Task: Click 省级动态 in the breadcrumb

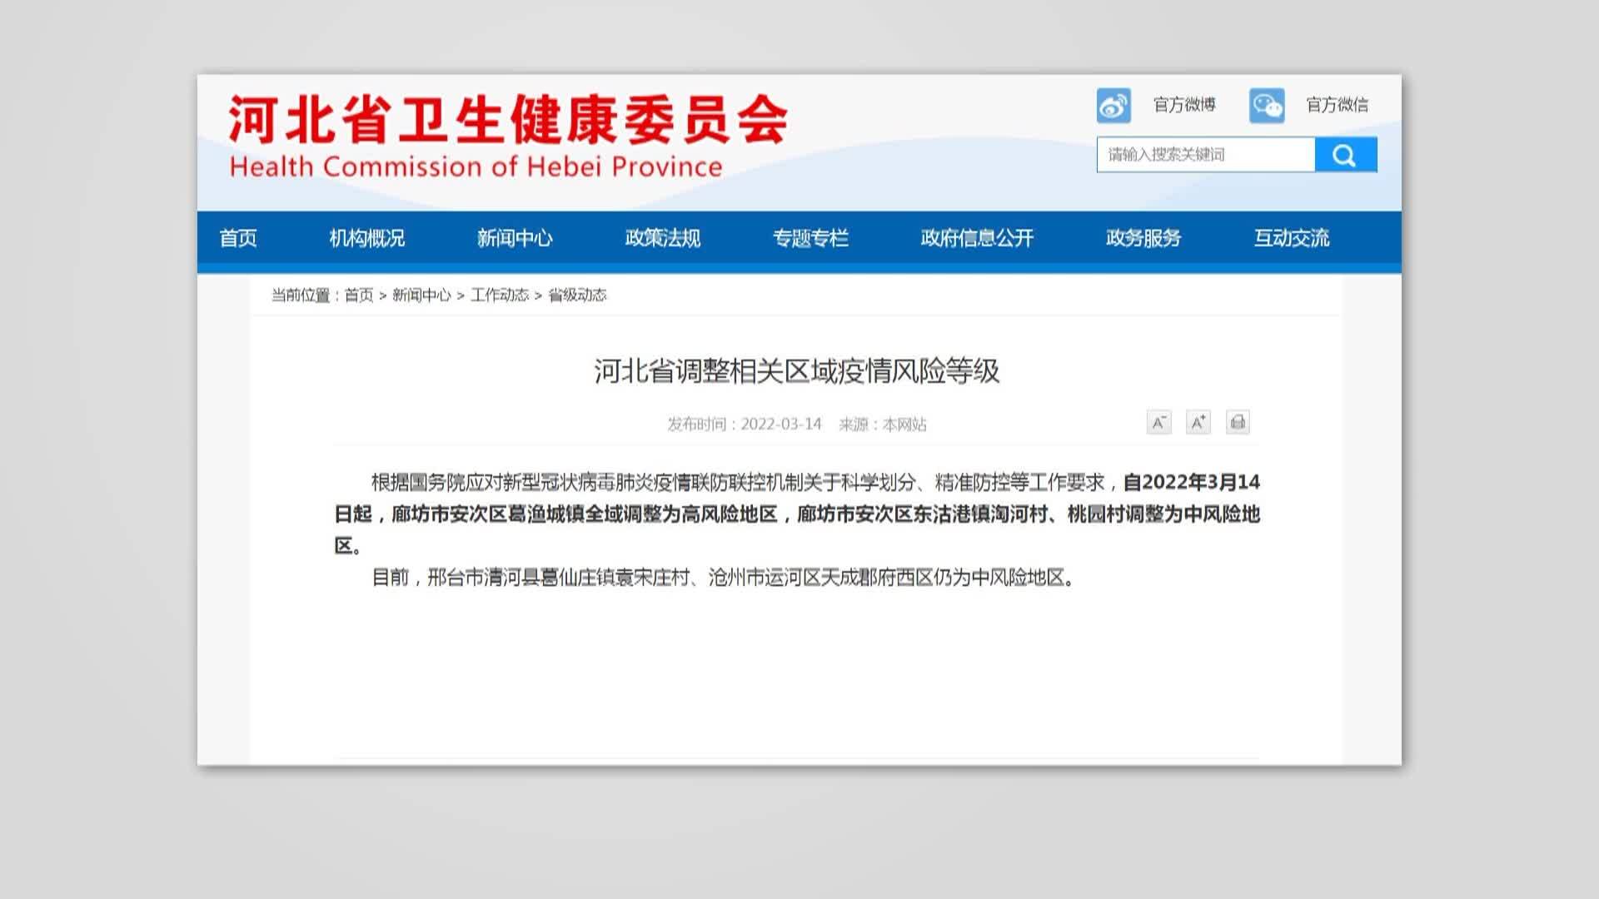Action: 577,296
